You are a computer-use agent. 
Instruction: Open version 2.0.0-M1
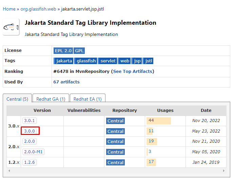pos(33,152)
